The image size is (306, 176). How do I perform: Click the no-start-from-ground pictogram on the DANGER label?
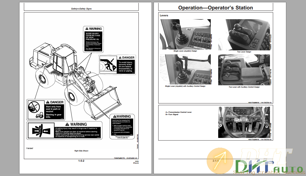click(36, 110)
